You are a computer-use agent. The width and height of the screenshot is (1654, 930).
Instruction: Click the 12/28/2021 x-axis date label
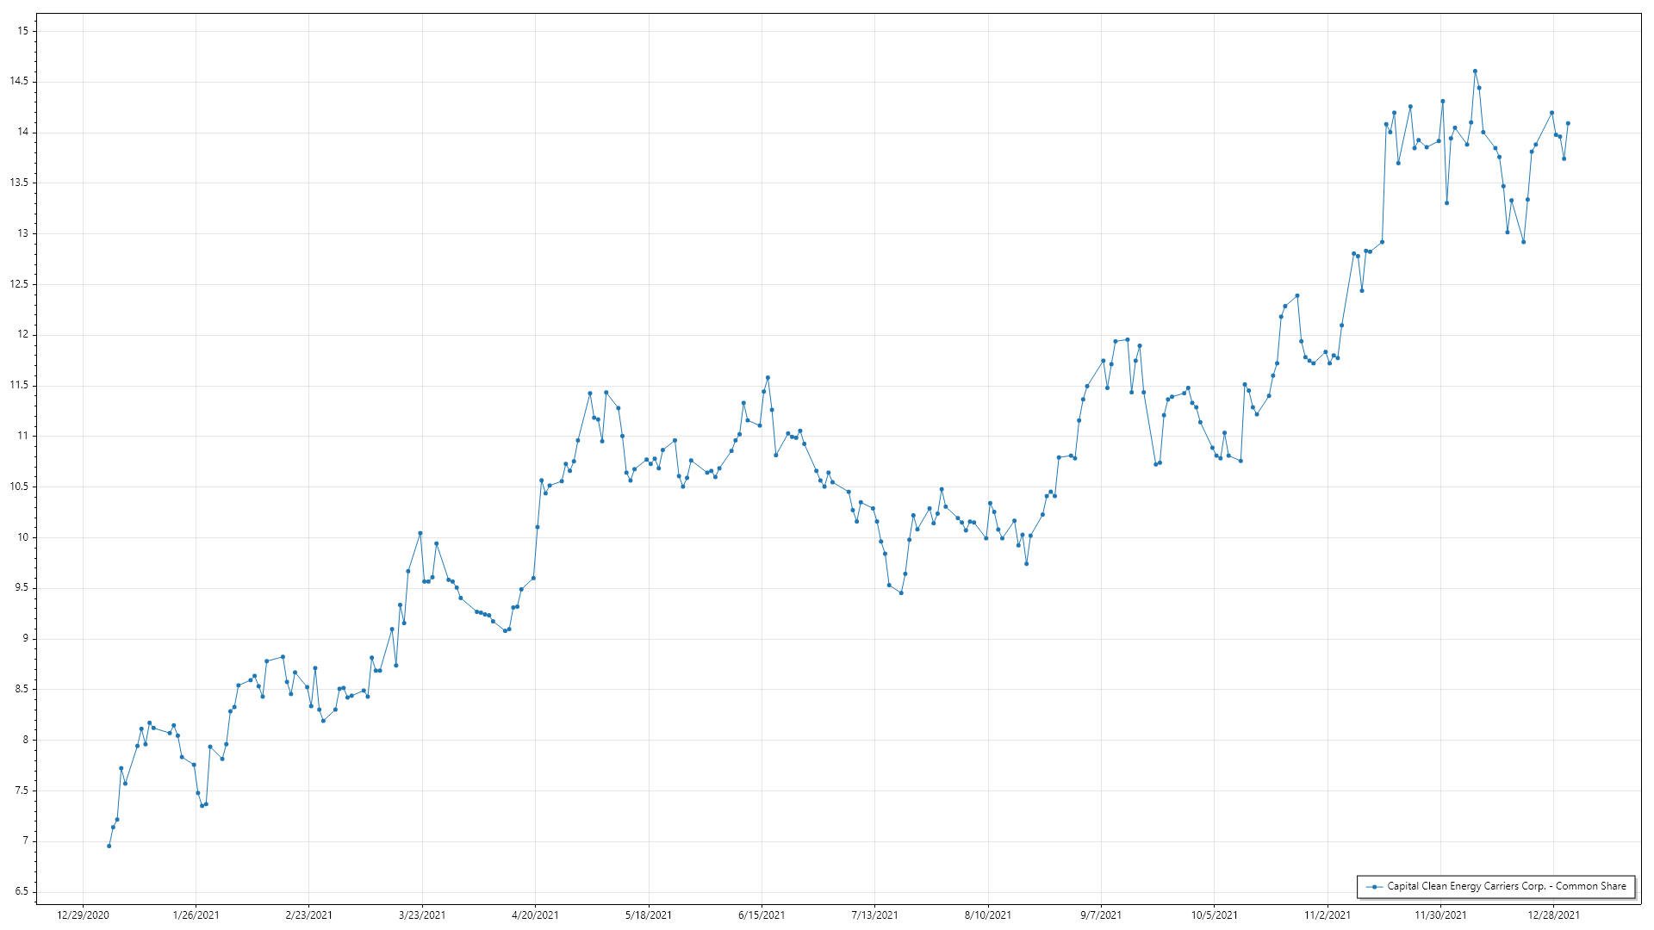point(1554,914)
